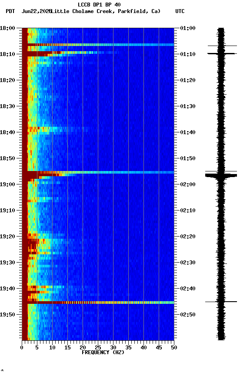Click the '45' frequency axis label
Screen dimensions: 240x375
tap(159, 348)
